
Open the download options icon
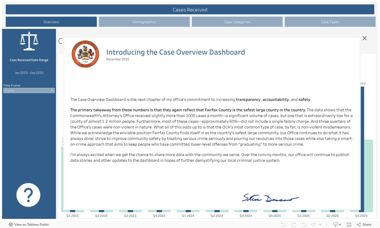(x=336, y=225)
